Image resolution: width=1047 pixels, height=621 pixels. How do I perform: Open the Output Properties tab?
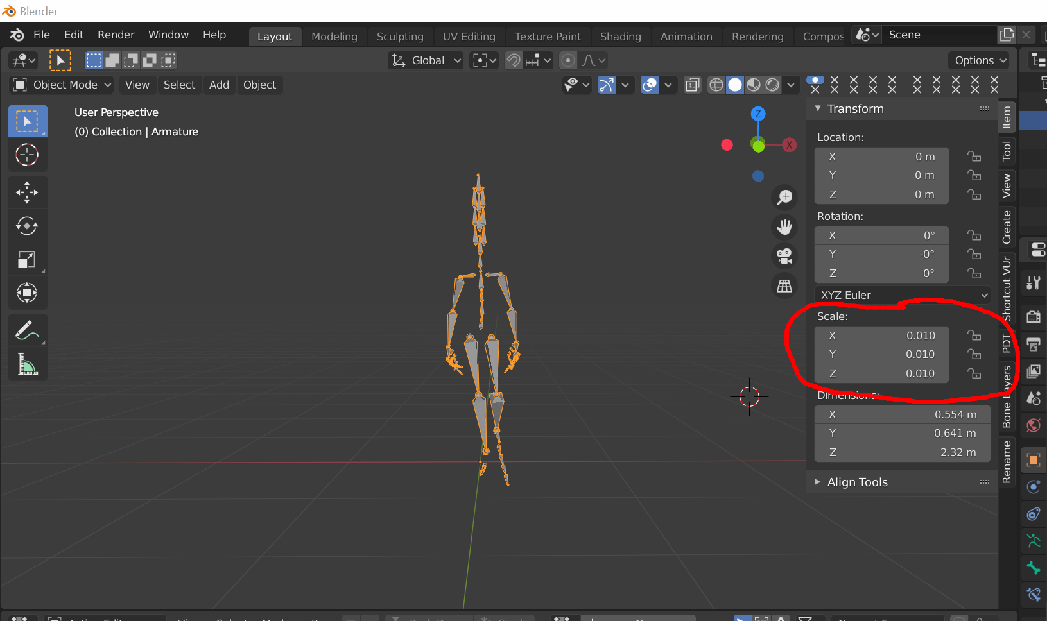pos(1034,345)
